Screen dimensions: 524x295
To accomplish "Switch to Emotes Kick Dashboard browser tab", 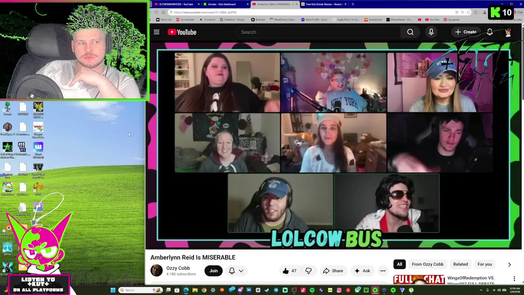I will click(x=224, y=4).
